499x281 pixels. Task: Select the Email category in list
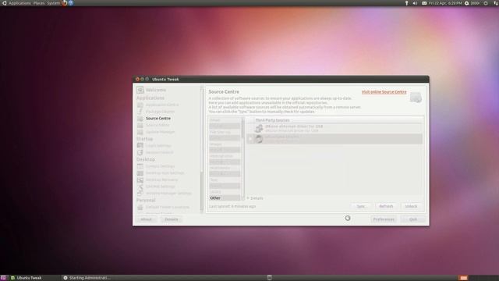click(225, 120)
